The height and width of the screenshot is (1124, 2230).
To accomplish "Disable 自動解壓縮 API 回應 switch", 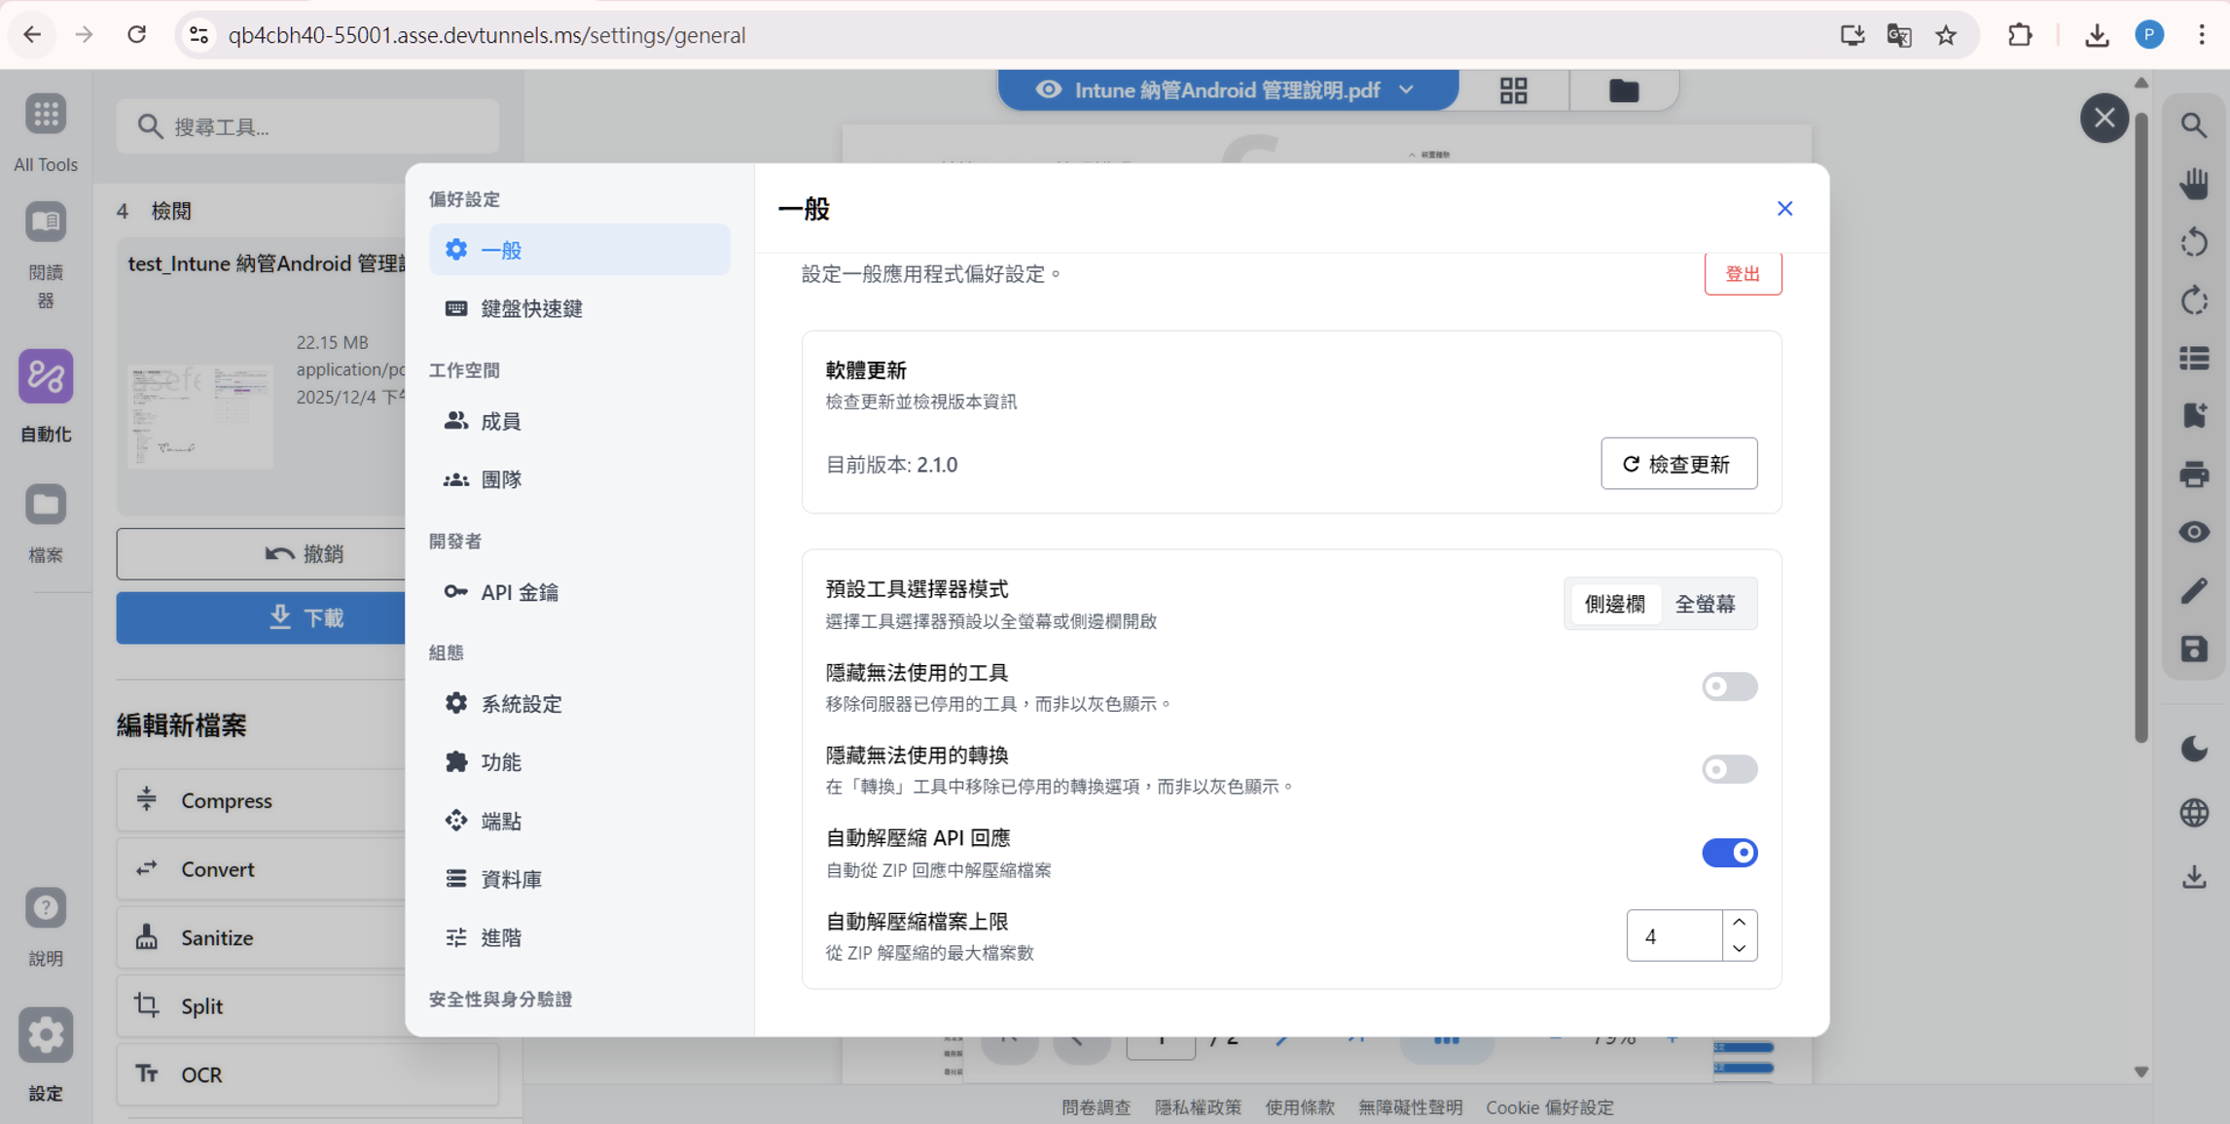I will pos(1729,853).
